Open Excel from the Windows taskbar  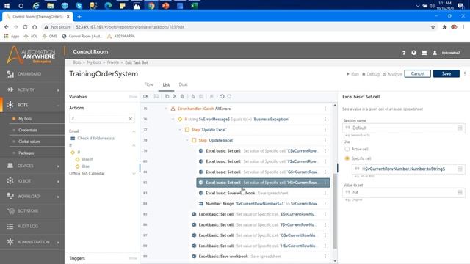pyautogui.click(x=194, y=6)
